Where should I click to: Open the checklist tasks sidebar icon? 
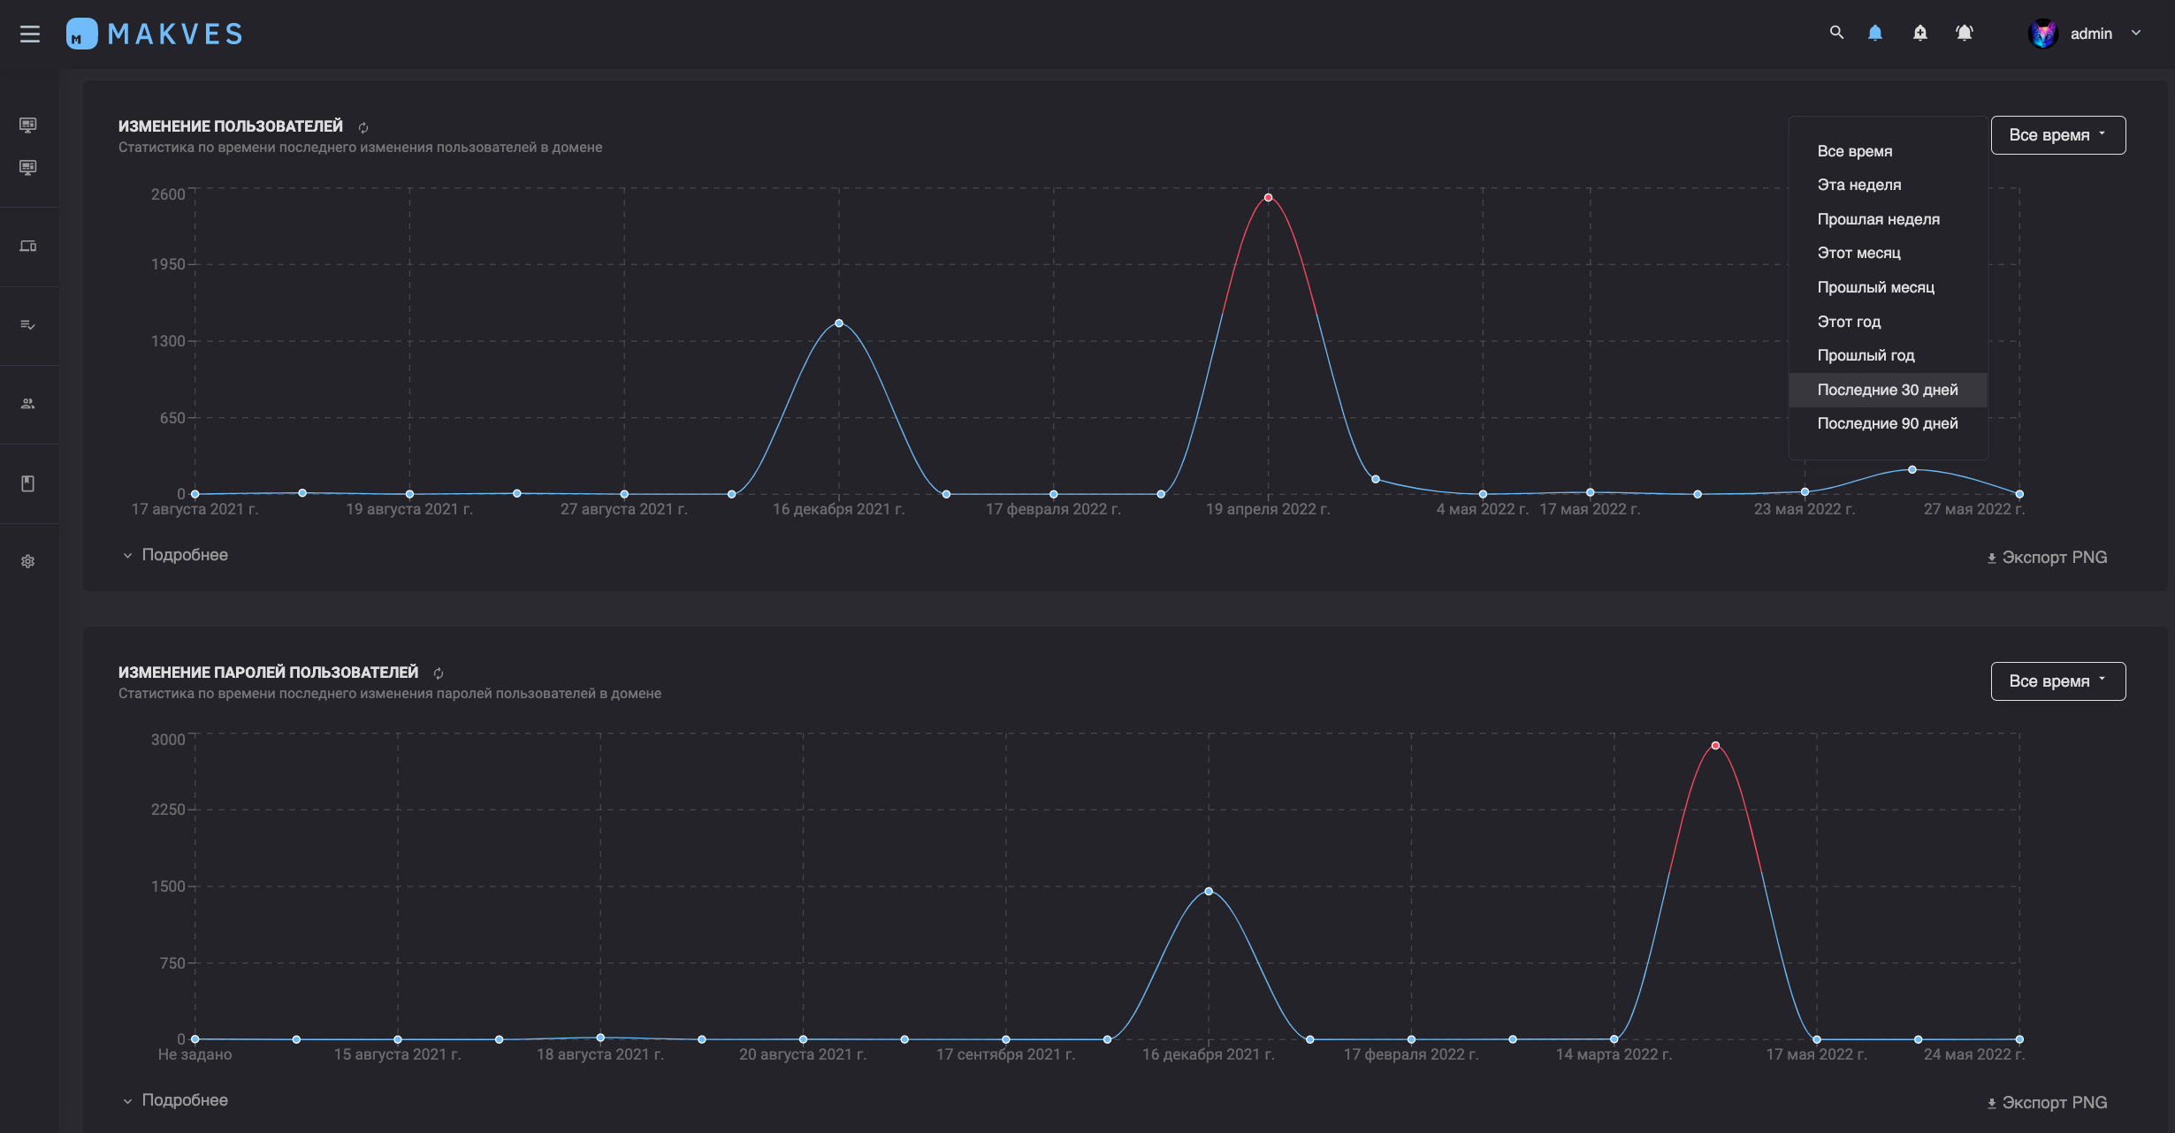tap(28, 324)
